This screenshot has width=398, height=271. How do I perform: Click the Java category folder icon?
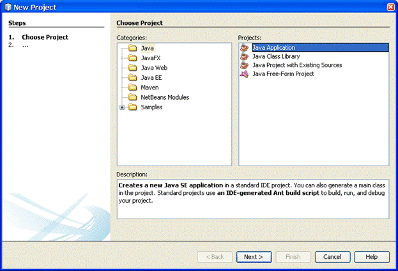click(x=132, y=48)
